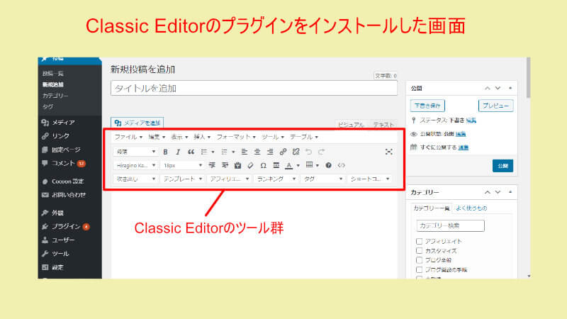Open Plugins menu in the admin sidebar

tap(66, 226)
